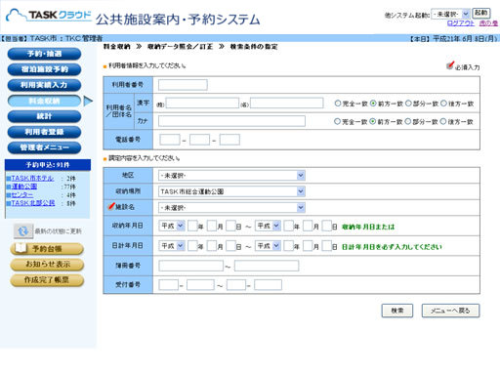This screenshot has width=500, height=375.
Task: Click the TASK Cloud logo
Action: (x=49, y=16)
